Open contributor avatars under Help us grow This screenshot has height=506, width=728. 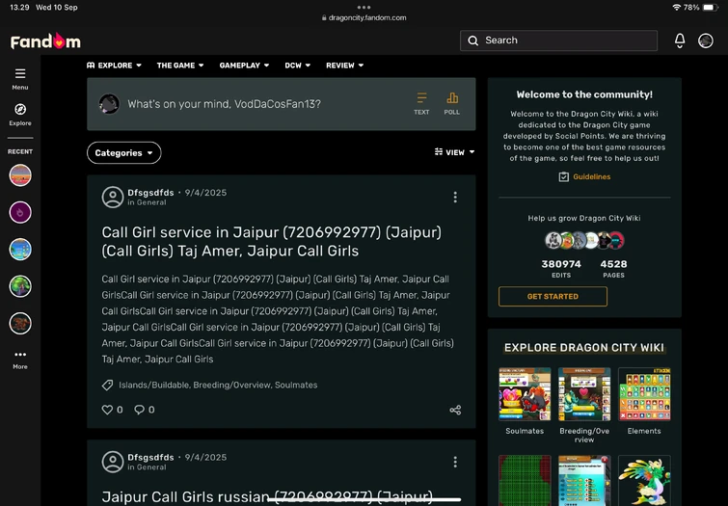pos(584,240)
